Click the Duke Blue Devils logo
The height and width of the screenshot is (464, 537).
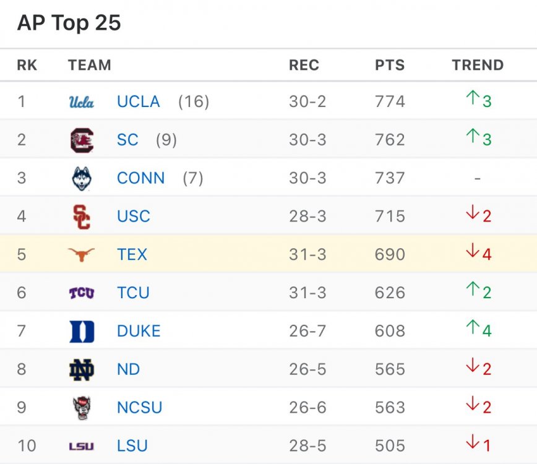tap(82, 331)
